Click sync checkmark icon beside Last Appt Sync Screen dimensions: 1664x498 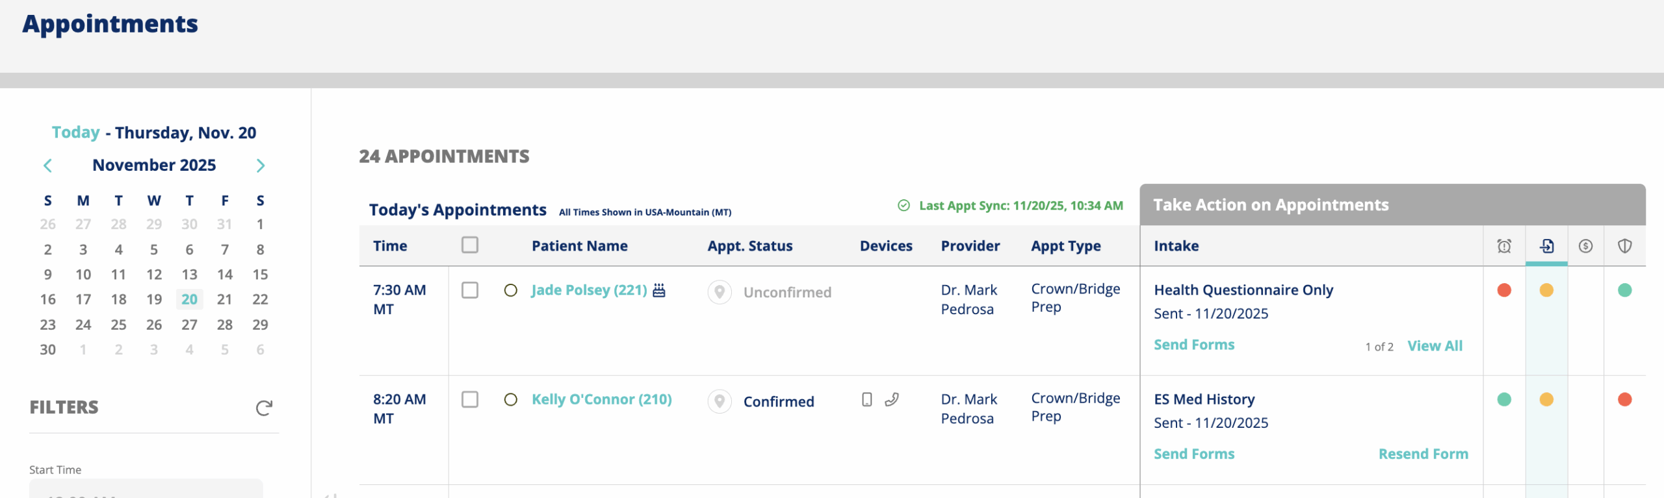[903, 206]
